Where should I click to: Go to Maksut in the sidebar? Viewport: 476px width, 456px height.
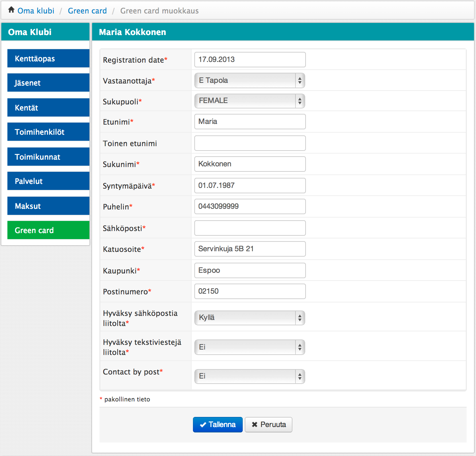point(48,206)
